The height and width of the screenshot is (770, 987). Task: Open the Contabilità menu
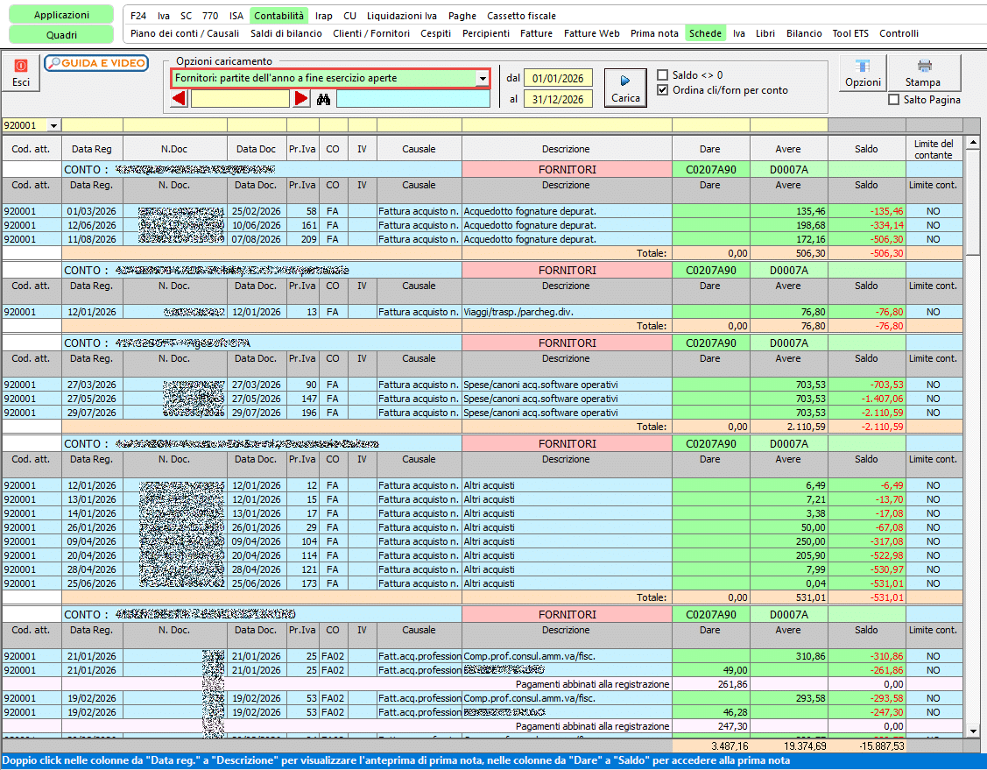(278, 16)
